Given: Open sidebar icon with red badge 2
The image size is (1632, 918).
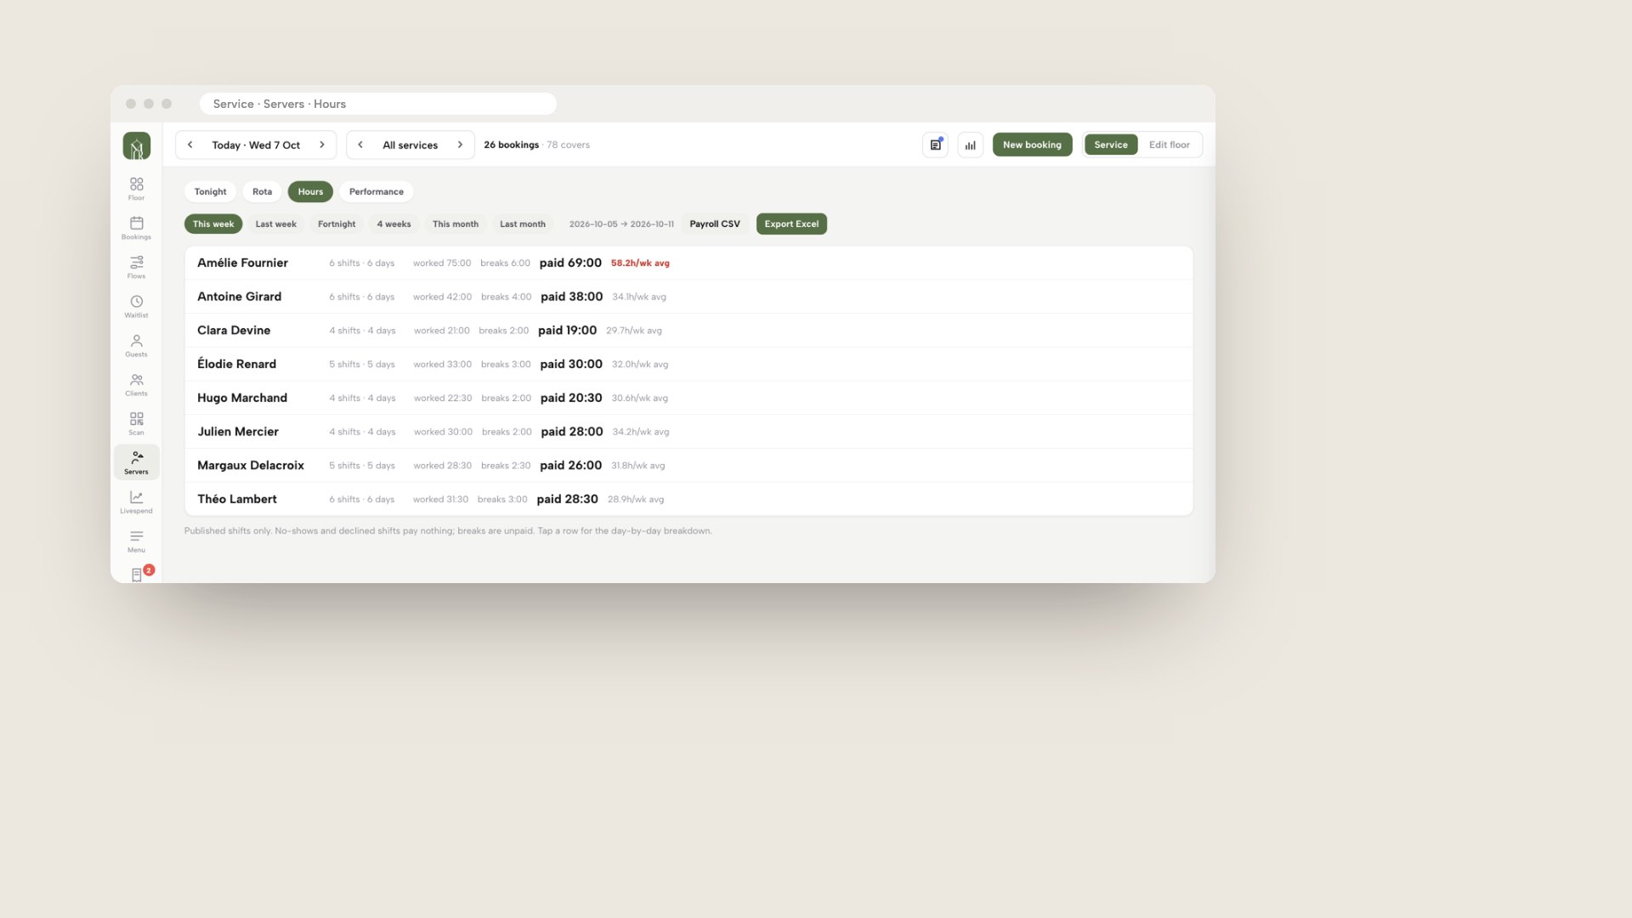Looking at the screenshot, I should click(137, 575).
